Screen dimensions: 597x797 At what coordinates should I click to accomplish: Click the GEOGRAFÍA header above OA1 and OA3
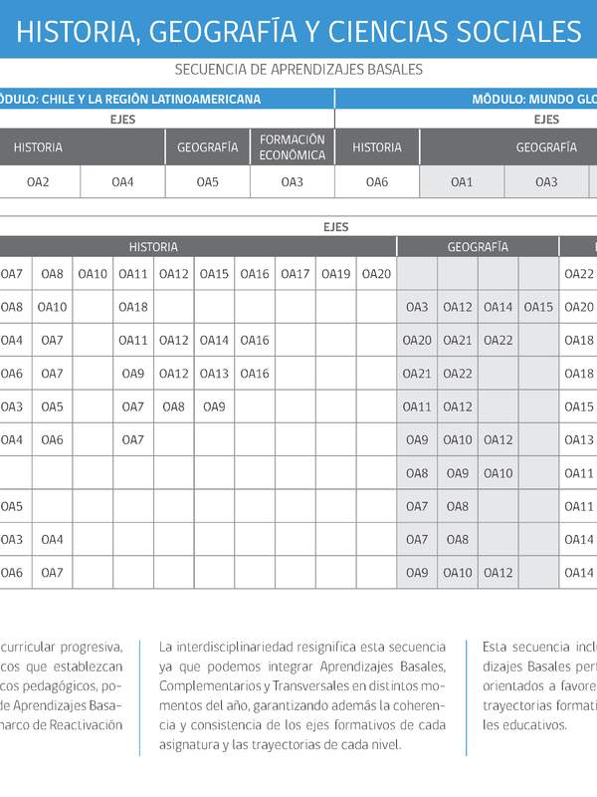coord(508,147)
